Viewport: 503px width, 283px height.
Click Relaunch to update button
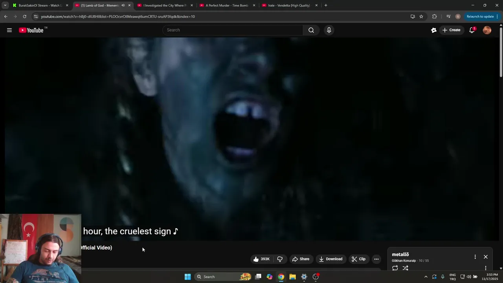[482, 17]
